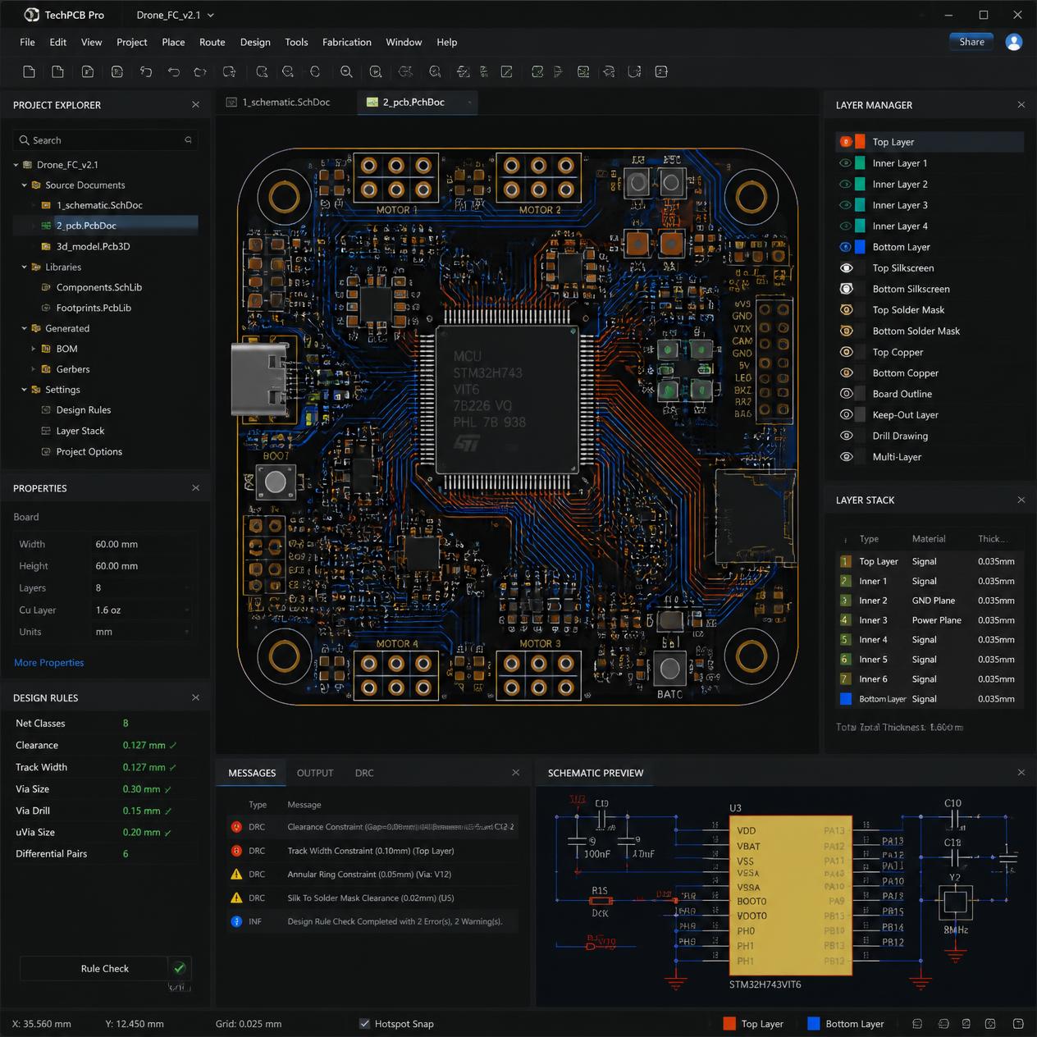The height and width of the screenshot is (1037, 1037).
Task: Switch to the 1_schematic.SchDoc tab
Action: click(286, 103)
